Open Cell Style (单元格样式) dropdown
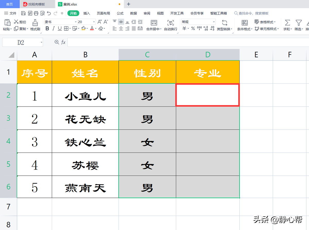 [x=267, y=29]
